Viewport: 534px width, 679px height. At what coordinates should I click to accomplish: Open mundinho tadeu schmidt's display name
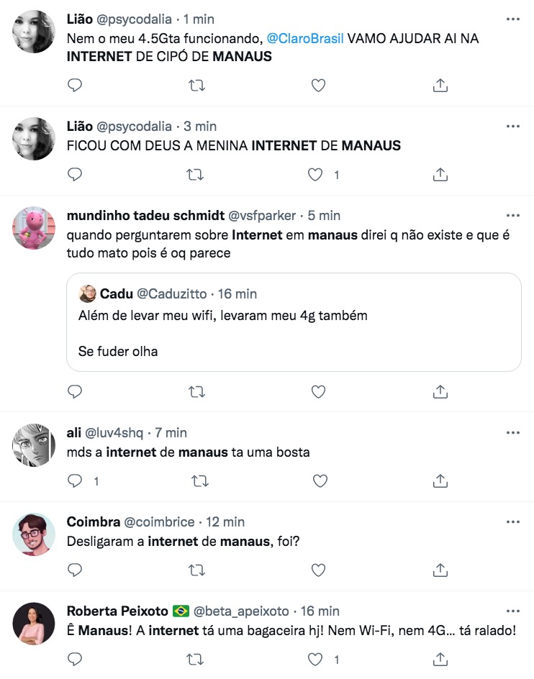point(145,216)
